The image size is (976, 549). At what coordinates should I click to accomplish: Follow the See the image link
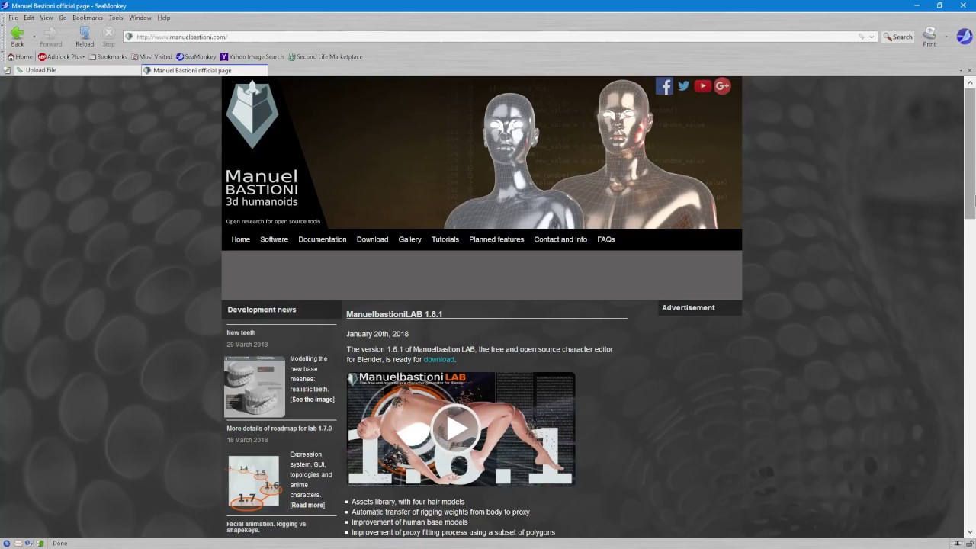312,400
